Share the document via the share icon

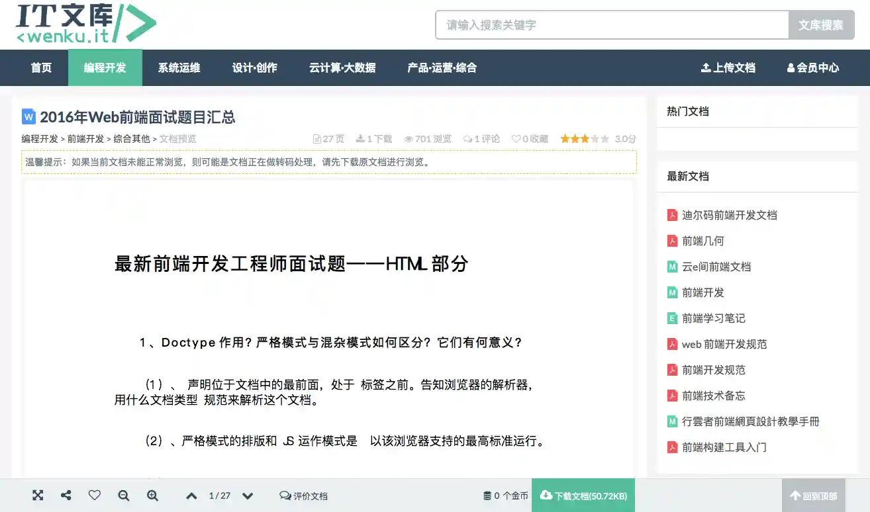click(x=66, y=495)
